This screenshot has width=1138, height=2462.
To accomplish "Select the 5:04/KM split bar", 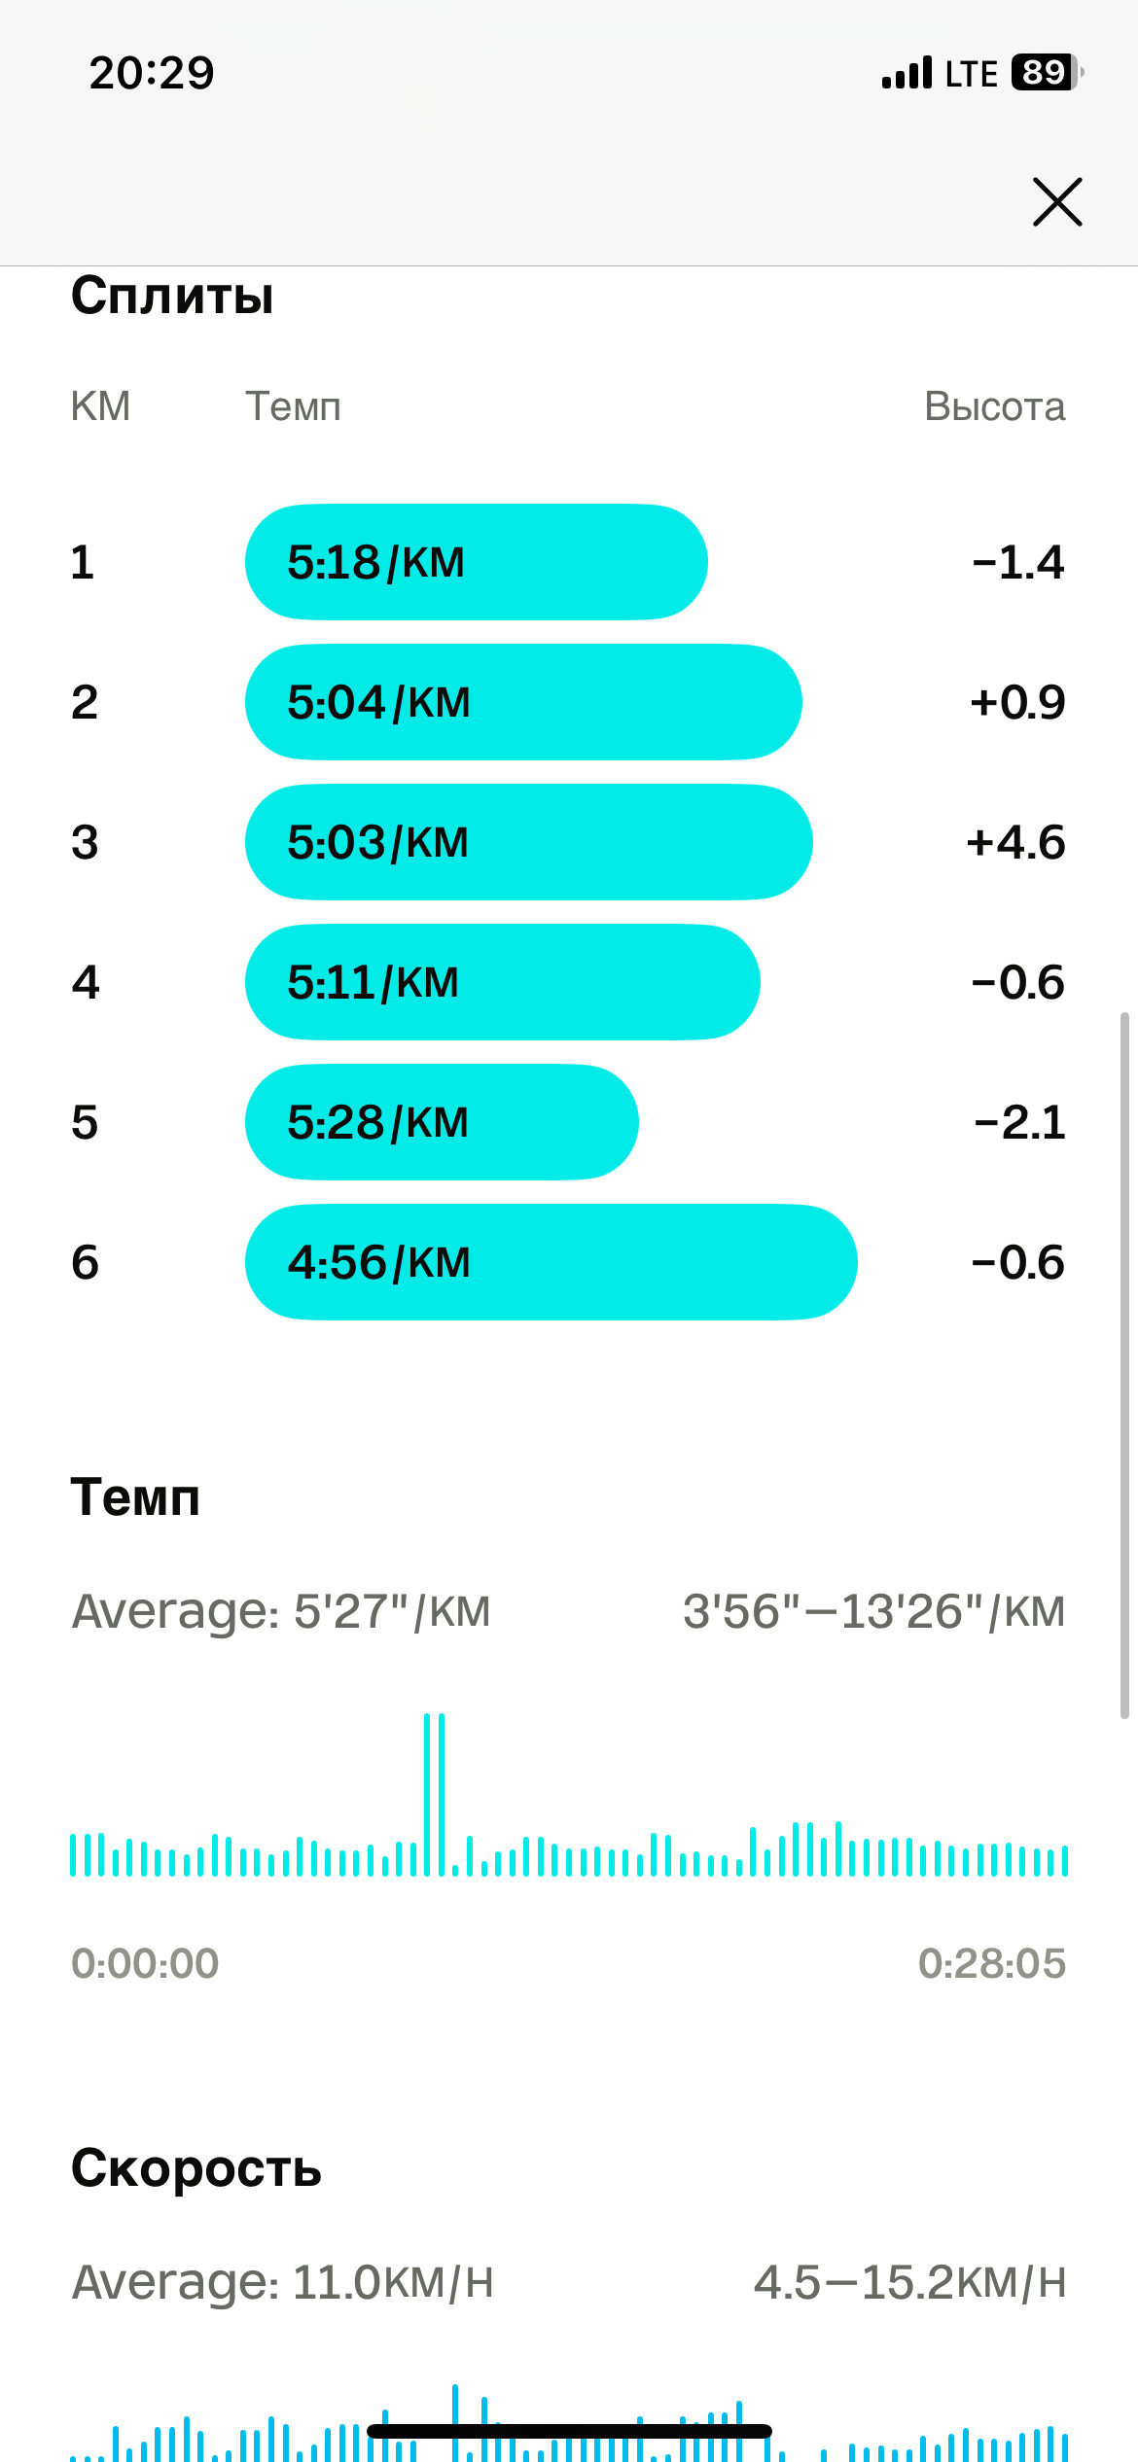I will coord(523,702).
